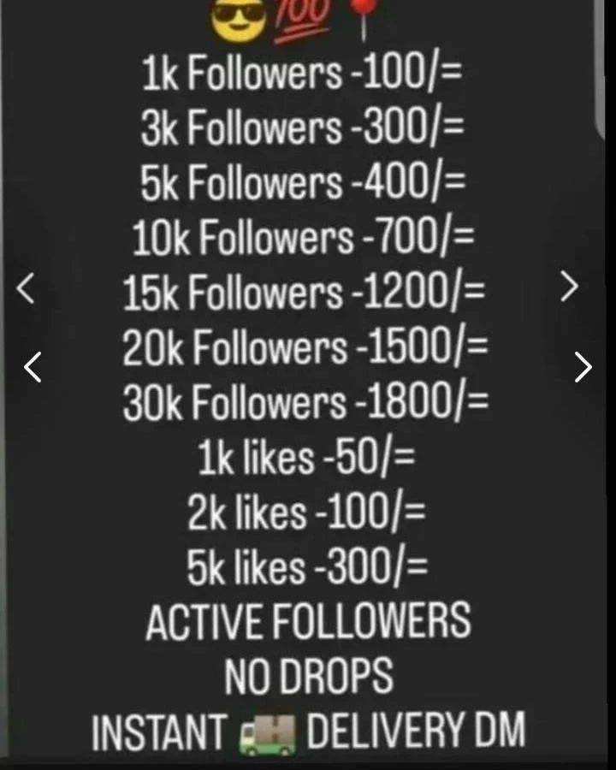This screenshot has width=616, height=770.
Task: Select the 20k Followers -1500/= line
Action: (x=305, y=348)
